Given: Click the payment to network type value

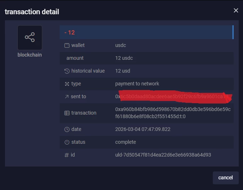Looking at the screenshot, I should click(137, 84).
